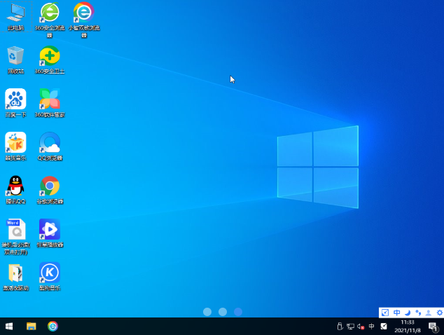This screenshot has height=335, width=444.
Task: Launch Baidu shortcut with paw icon
Action: (x=15, y=100)
